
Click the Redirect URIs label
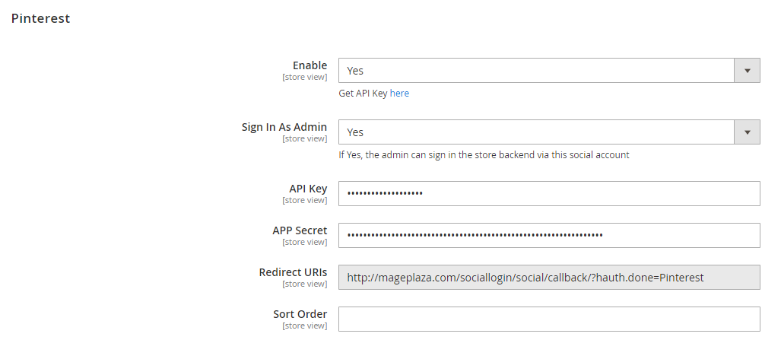pos(293,272)
